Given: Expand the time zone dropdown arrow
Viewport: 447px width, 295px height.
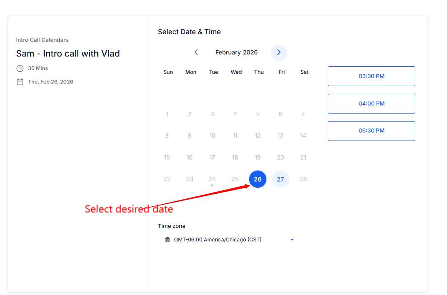Looking at the screenshot, I should (292, 240).
